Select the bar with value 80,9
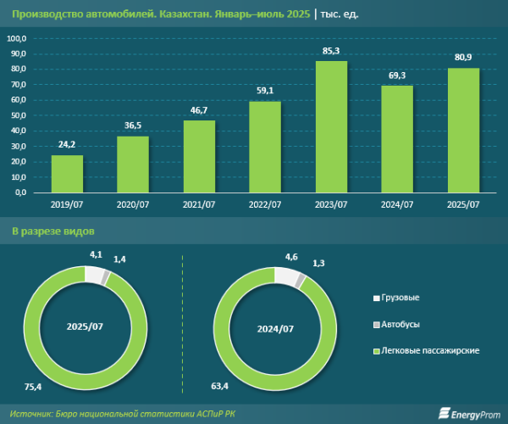The image size is (508, 424). click(463, 131)
